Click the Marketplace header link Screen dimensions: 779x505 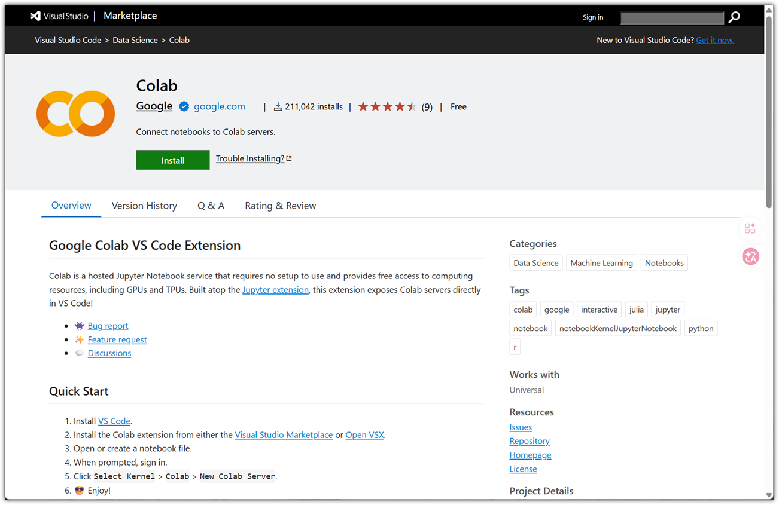point(130,16)
